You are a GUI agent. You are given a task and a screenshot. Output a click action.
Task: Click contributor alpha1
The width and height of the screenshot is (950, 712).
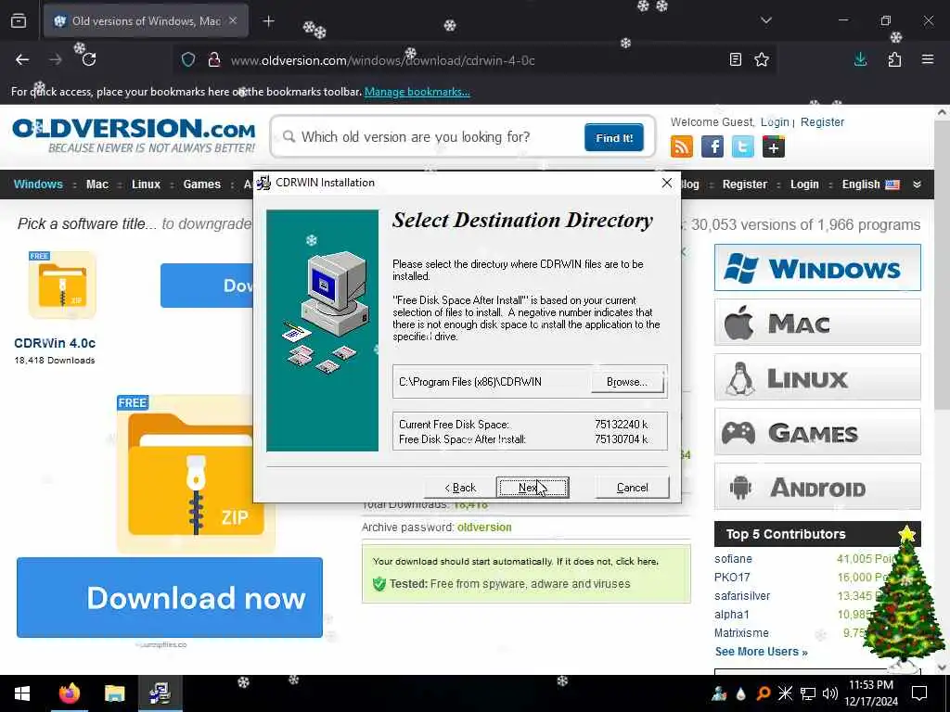coord(732,615)
